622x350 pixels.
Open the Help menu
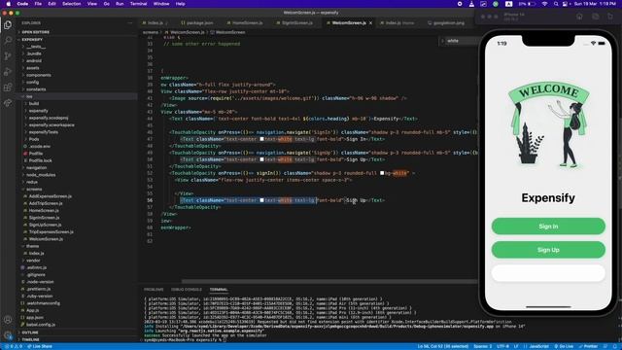181,4
